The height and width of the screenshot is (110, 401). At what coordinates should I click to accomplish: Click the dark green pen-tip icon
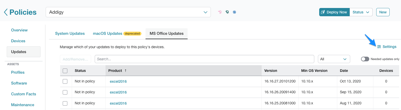[x=227, y=12]
